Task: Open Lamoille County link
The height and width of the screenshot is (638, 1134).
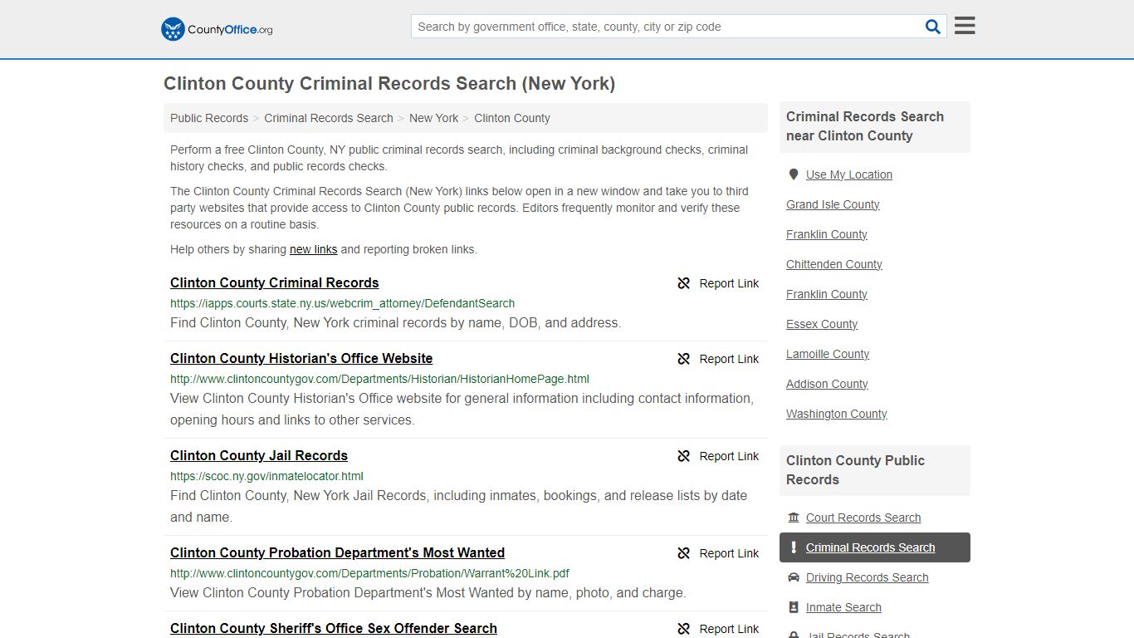Action: coord(828,354)
